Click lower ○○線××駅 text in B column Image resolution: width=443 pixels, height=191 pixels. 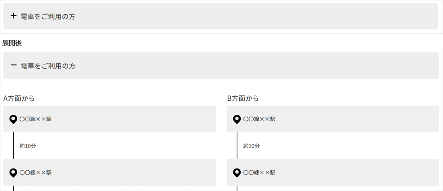tap(259, 172)
